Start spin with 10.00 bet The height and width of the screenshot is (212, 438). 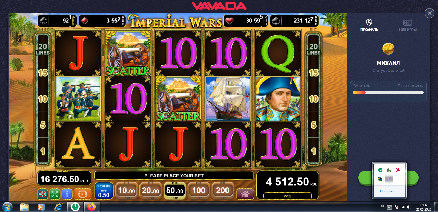tap(127, 191)
